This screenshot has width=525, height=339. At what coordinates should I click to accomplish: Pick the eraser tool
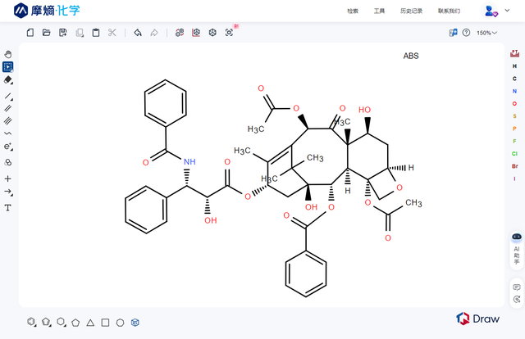coord(8,80)
